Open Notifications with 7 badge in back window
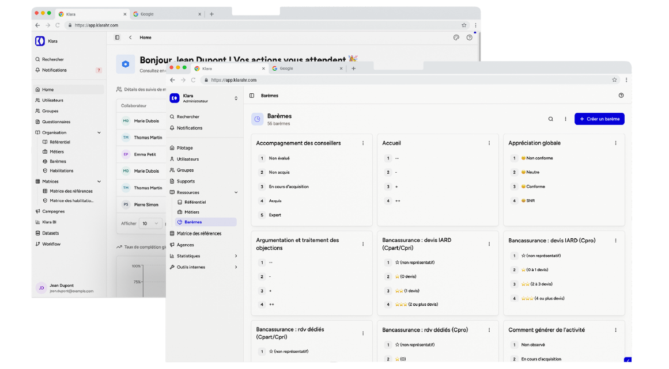The image size is (669, 369). [x=68, y=70]
